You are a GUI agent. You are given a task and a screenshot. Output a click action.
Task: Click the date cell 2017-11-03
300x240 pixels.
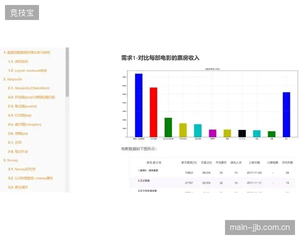(x=254, y=172)
